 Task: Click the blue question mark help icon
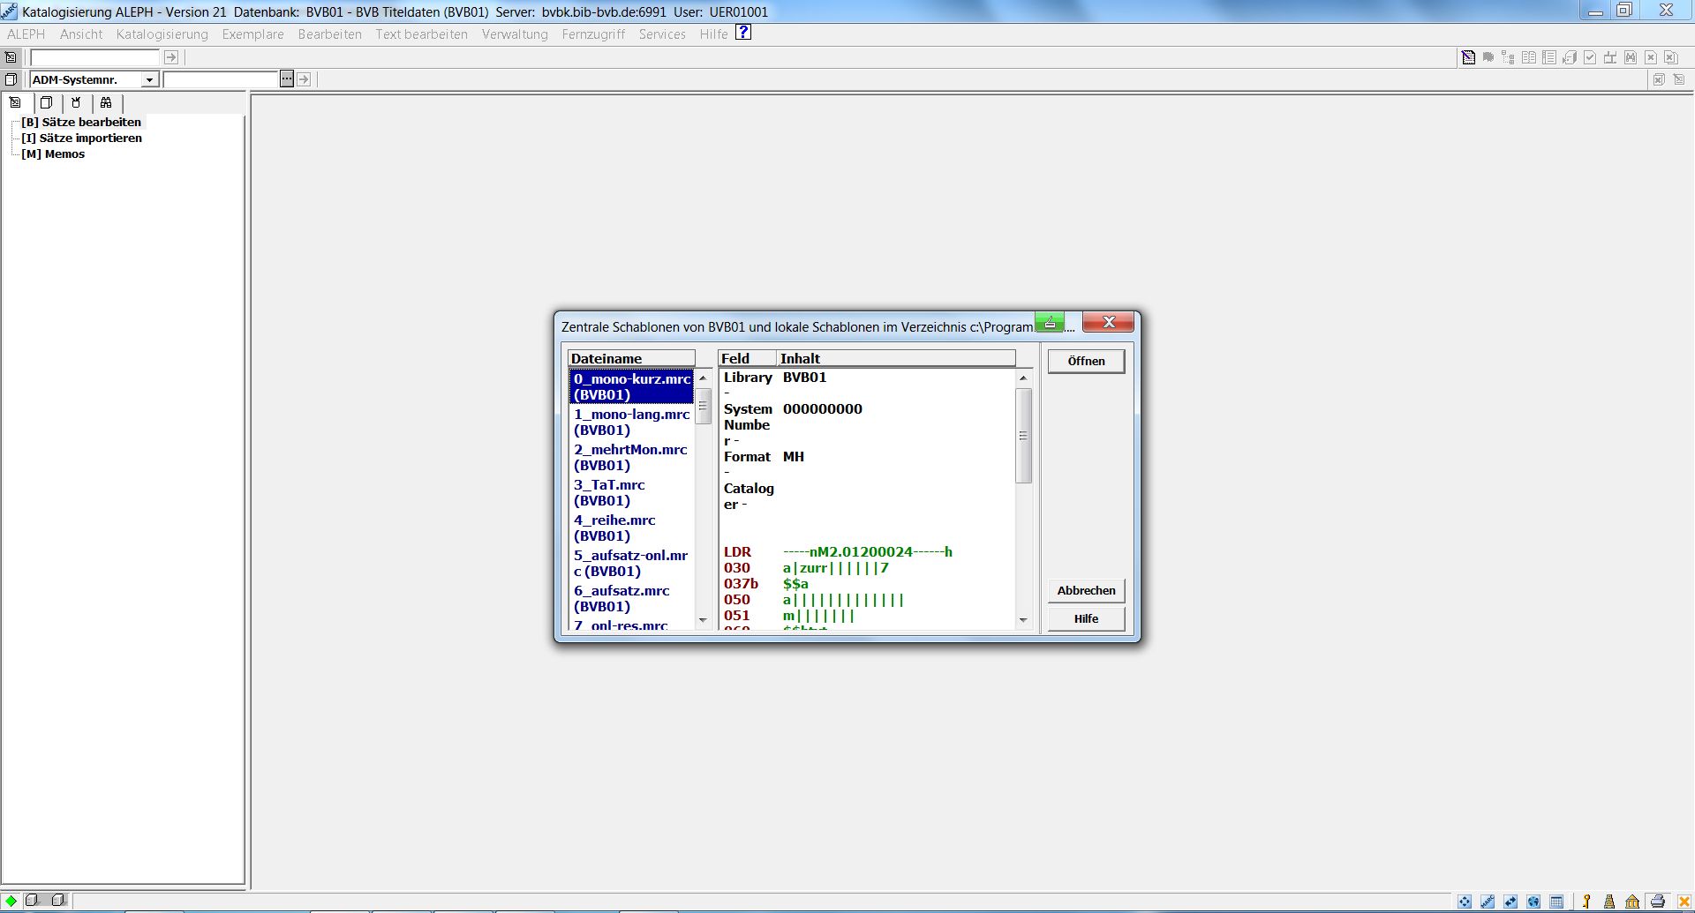(743, 33)
